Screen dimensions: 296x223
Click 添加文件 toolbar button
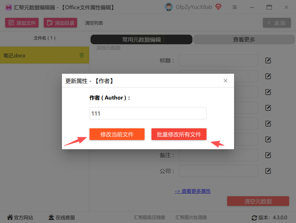pyautogui.click(x=22, y=23)
